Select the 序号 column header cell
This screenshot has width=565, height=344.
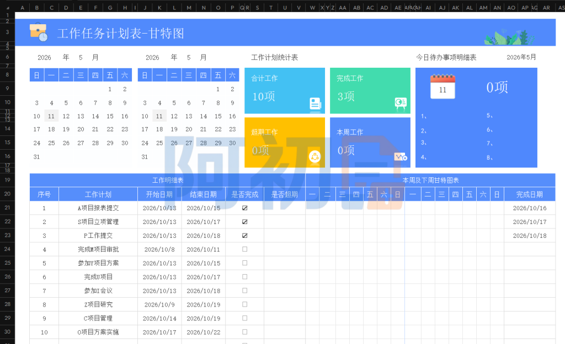pos(44,194)
